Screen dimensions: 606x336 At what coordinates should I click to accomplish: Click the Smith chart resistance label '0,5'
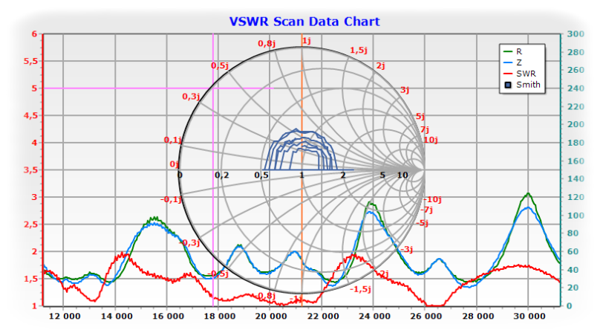pos(261,175)
